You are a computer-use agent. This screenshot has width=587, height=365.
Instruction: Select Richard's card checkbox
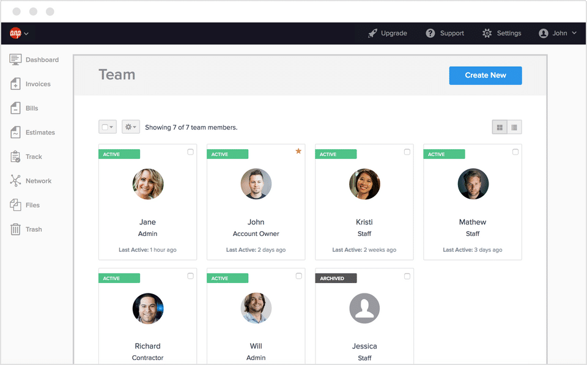tap(191, 276)
